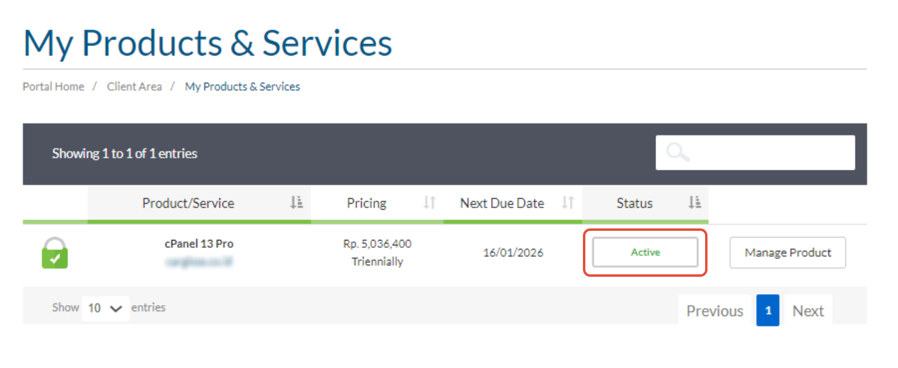The height and width of the screenshot is (368, 898).
Task: Go to Client Area breadcrumb
Action: click(134, 86)
